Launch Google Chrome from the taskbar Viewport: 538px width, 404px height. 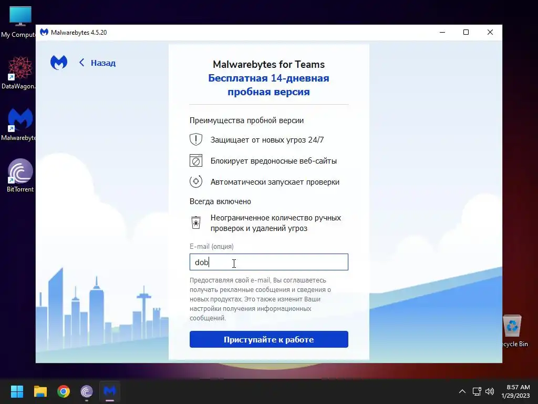pos(64,391)
